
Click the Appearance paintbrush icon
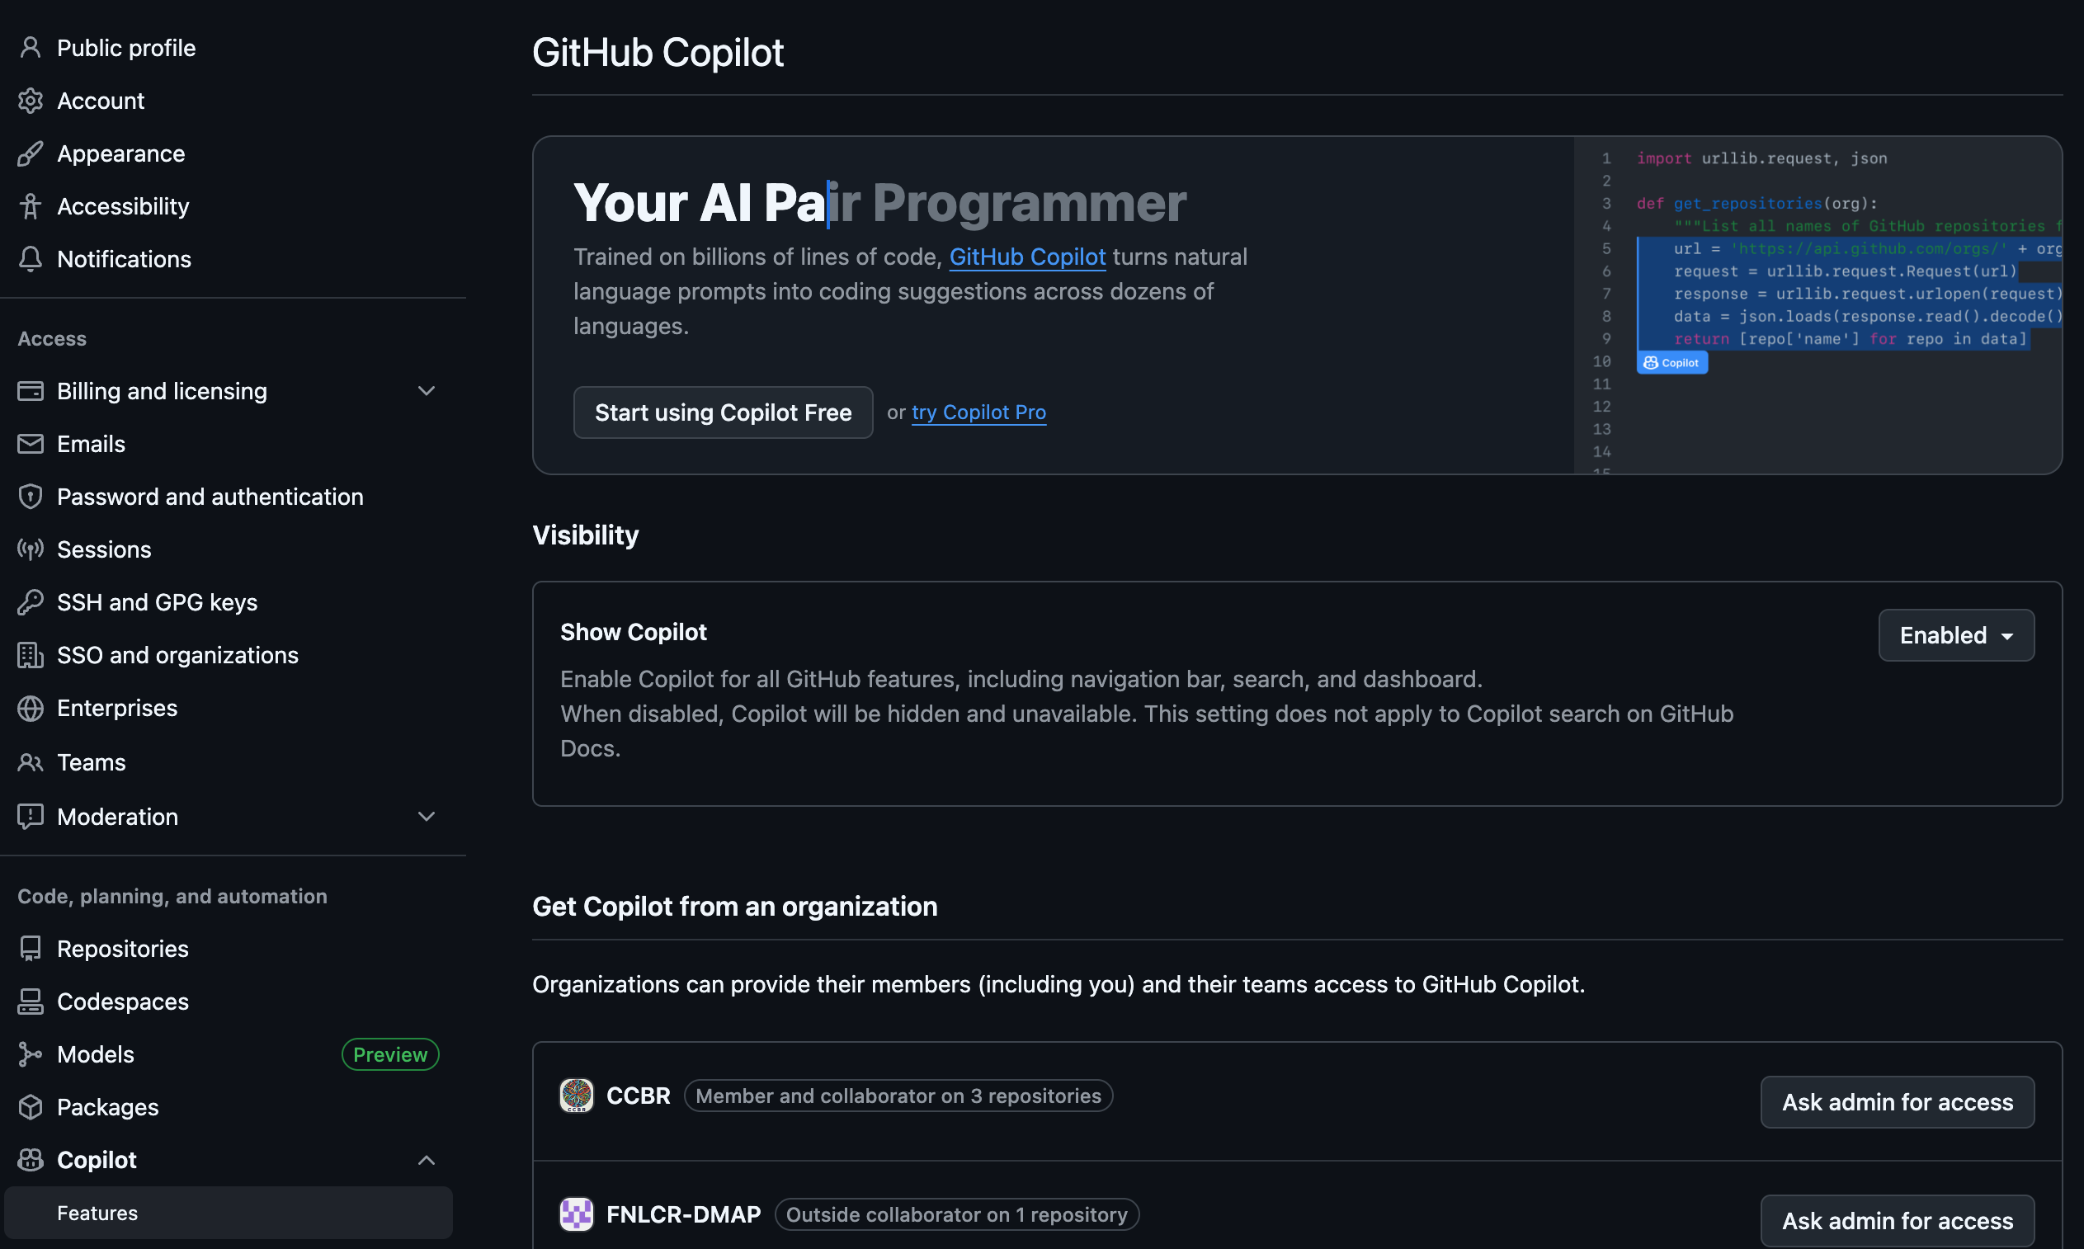[x=31, y=154]
